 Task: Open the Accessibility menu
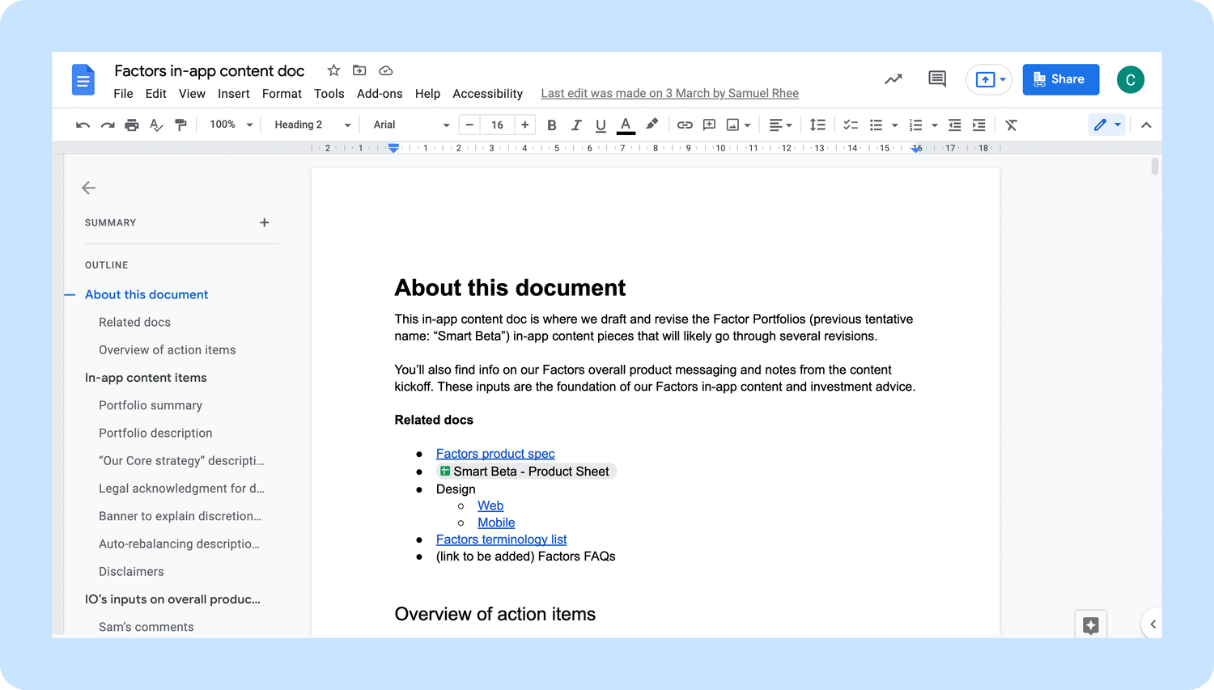tap(487, 94)
